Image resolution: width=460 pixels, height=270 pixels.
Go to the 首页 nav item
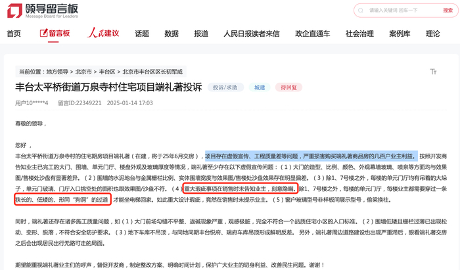click(x=14, y=34)
